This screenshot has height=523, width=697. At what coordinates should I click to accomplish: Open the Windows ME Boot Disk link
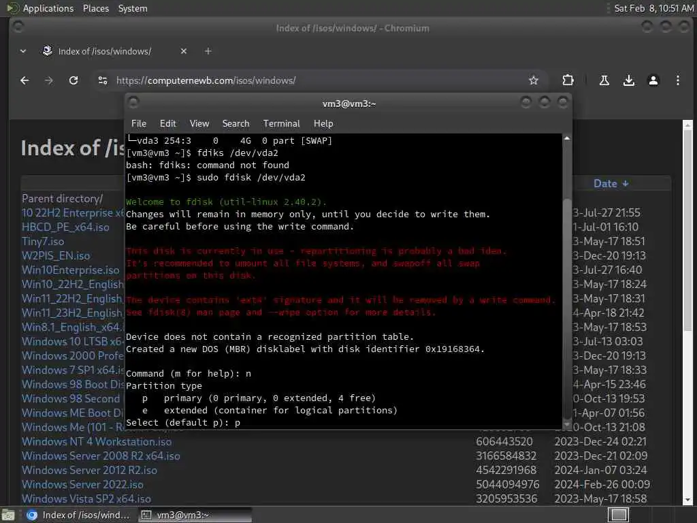coord(73,413)
